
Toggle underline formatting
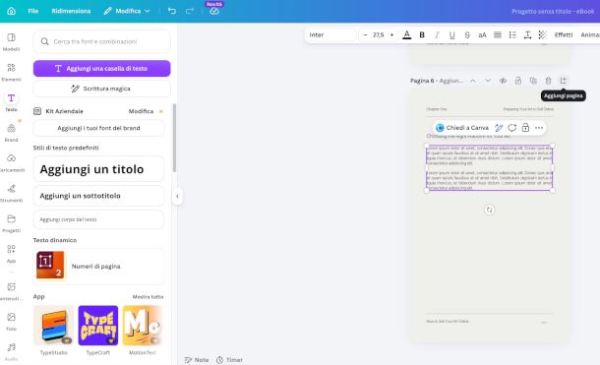pos(451,34)
